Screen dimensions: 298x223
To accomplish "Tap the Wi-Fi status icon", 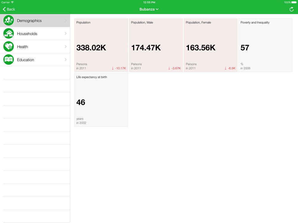I will click(x=12, y=2).
